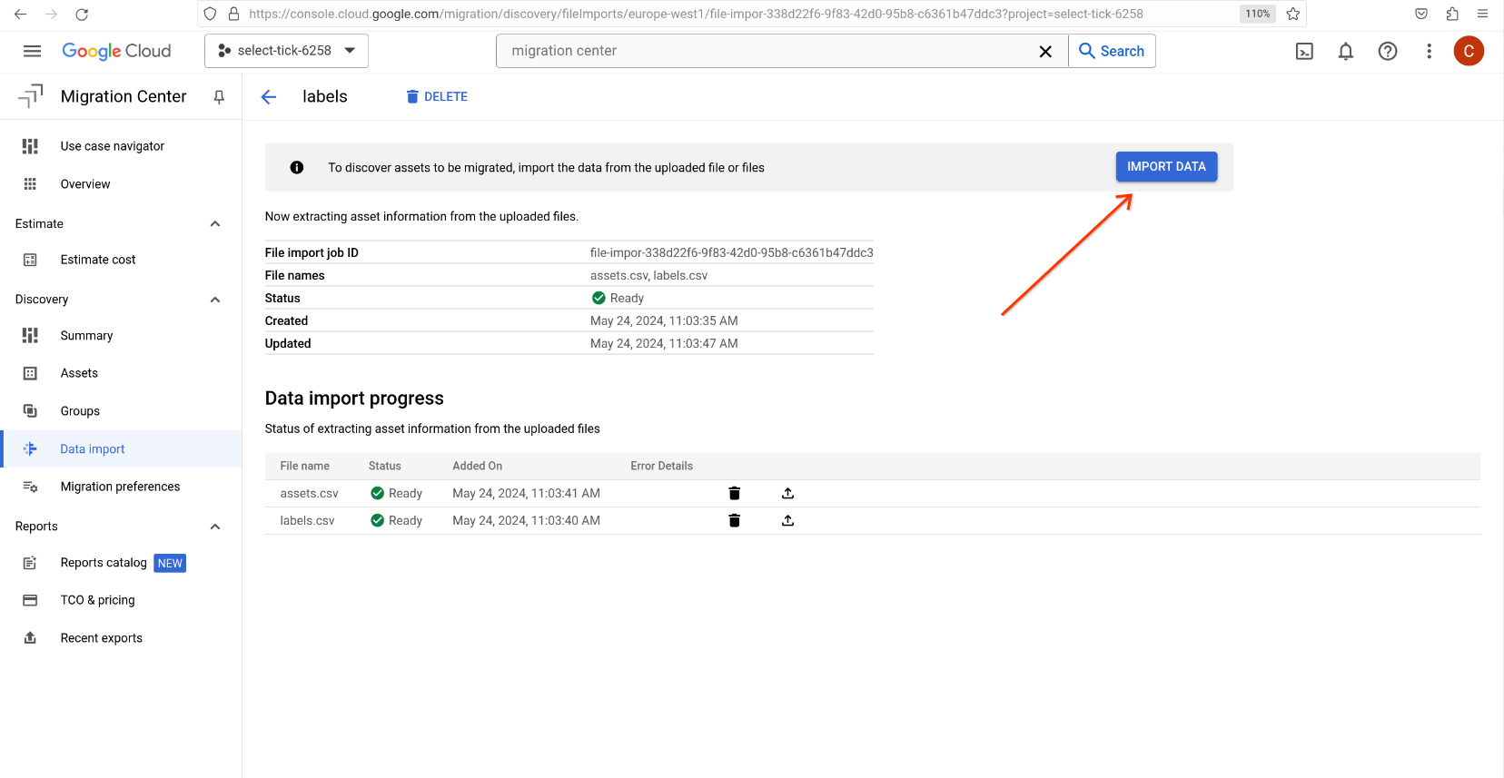Open the help question mark menu
The width and height of the screenshot is (1504, 778).
tap(1388, 52)
